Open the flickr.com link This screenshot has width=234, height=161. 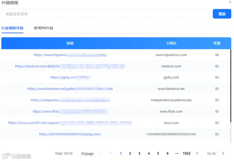pyautogui.click(x=70, y=112)
